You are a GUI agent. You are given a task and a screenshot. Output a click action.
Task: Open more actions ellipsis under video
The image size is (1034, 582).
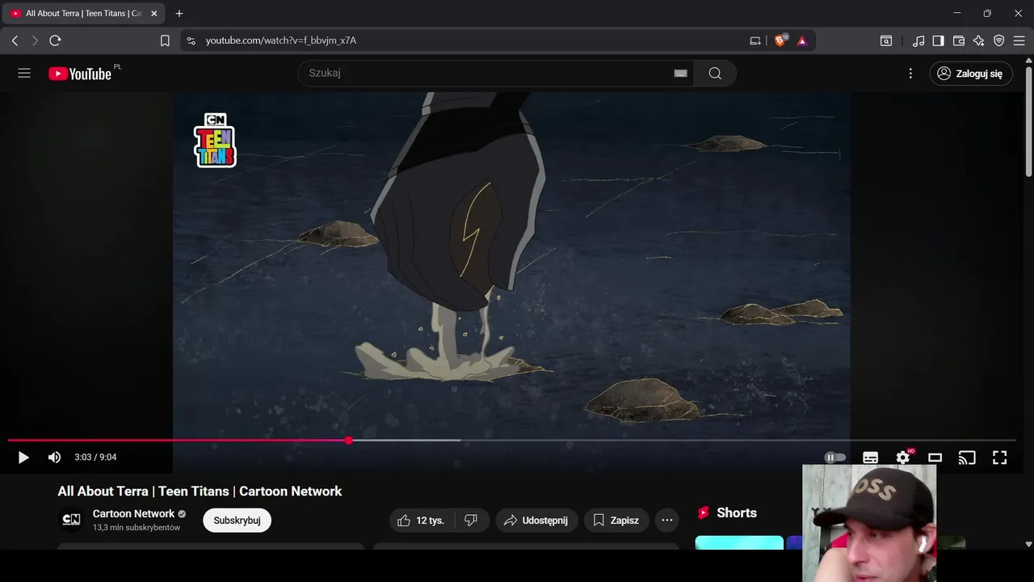(x=667, y=521)
